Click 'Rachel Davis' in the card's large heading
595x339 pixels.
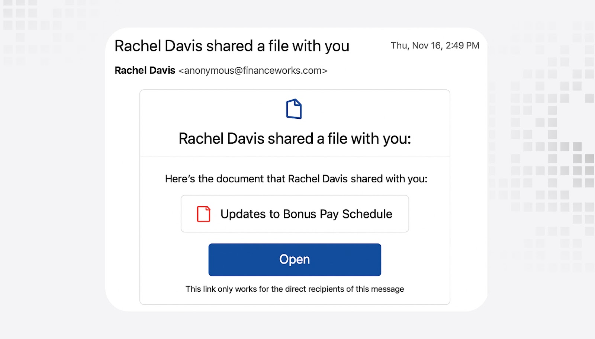pos(221,138)
